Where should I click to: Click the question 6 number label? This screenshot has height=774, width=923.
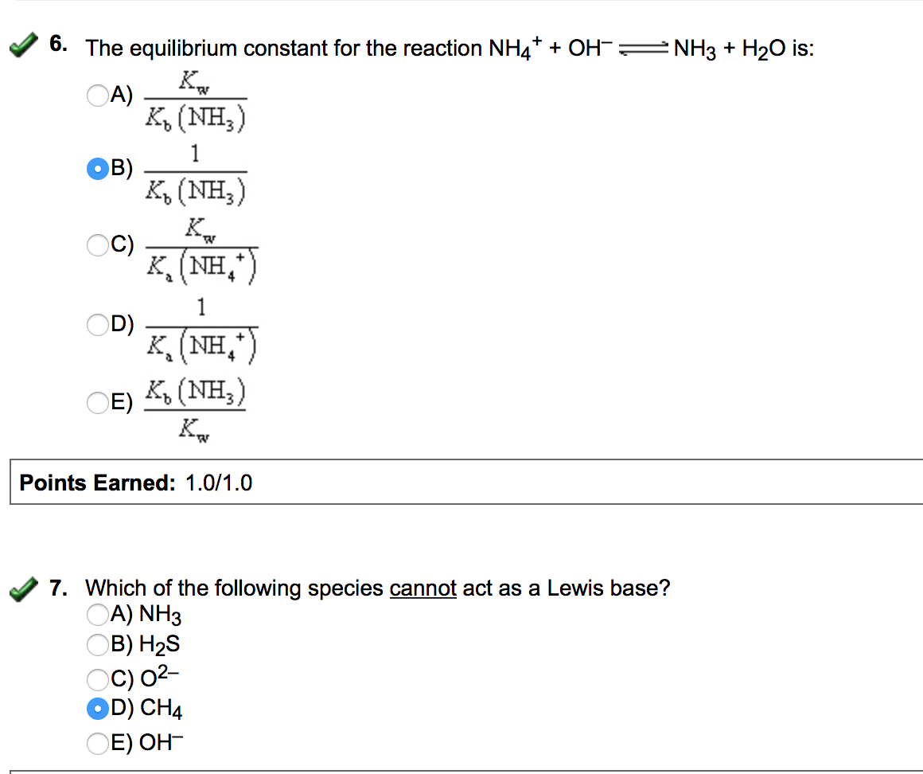58,44
